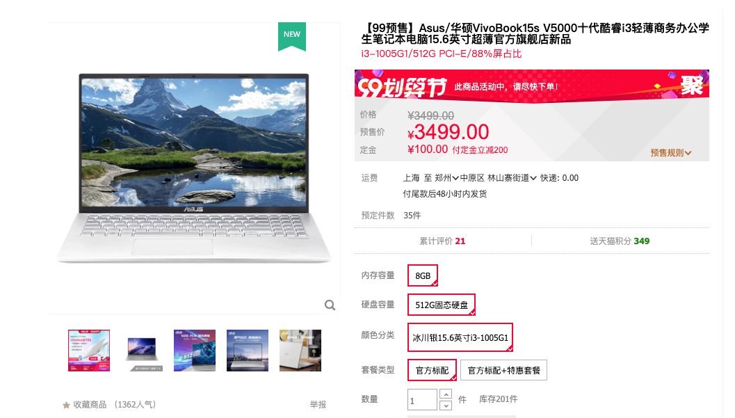Open the 郑州 city dropdown

pos(446,177)
